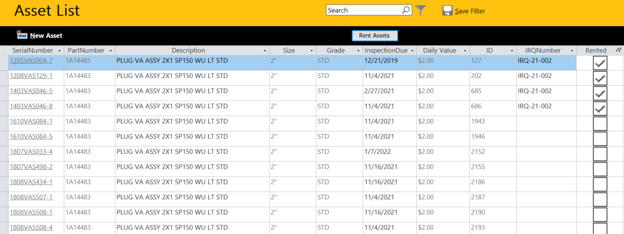This screenshot has height=234, width=624.
Task: Click the New Asset text button
Action: coord(46,36)
